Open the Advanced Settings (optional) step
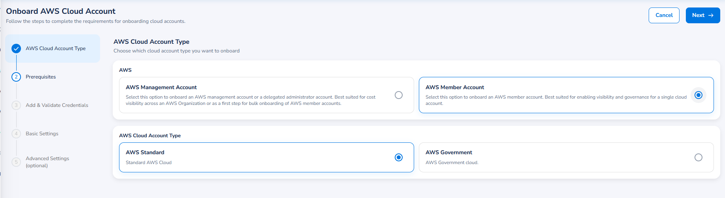The height and width of the screenshot is (198, 725). (47, 162)
